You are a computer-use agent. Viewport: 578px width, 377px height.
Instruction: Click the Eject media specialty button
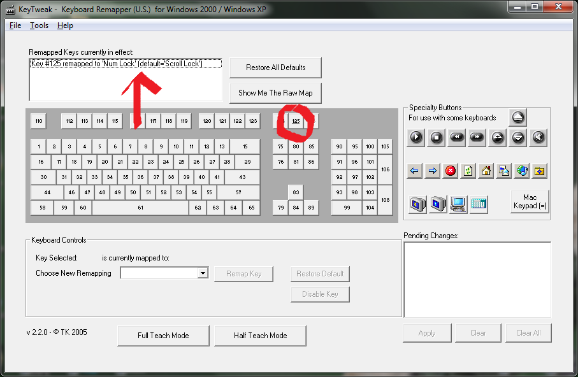pos(518,117)
